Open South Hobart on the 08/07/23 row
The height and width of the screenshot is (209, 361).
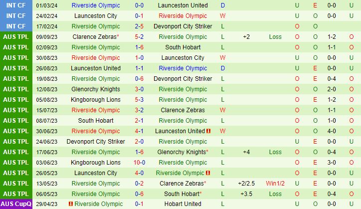coord(96,121)
